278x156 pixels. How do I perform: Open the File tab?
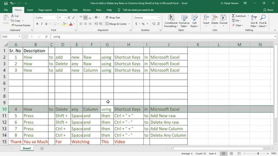pyautogui.click(x=6, y=10)
